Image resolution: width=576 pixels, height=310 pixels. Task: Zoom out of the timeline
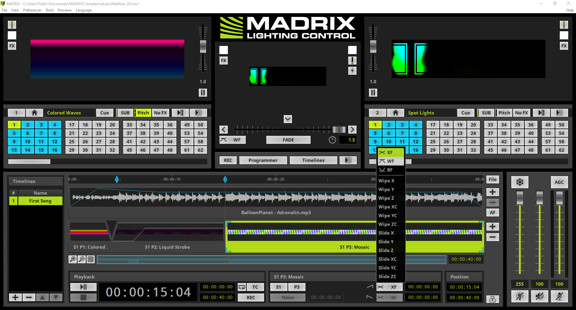[82, 259]
